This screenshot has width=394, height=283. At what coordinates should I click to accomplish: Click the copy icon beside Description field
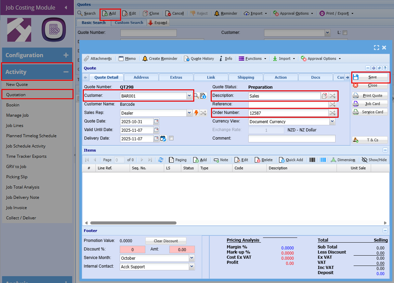click(324, 96)
